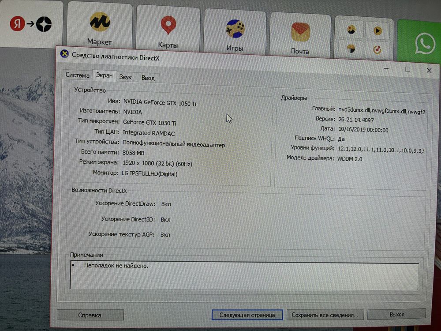Open the Карты map pin tile
Image resolution: width=441 pixels, height=331 pixels.
point(168,30)
